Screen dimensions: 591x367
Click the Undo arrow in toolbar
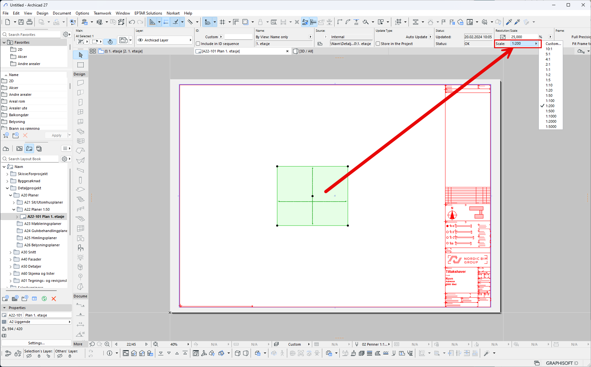pyautogui.click(x=132, y=22)
